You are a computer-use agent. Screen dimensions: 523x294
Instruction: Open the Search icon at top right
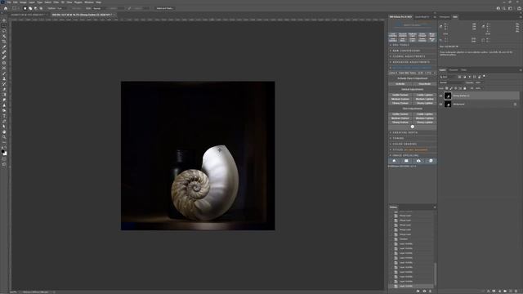504,8
